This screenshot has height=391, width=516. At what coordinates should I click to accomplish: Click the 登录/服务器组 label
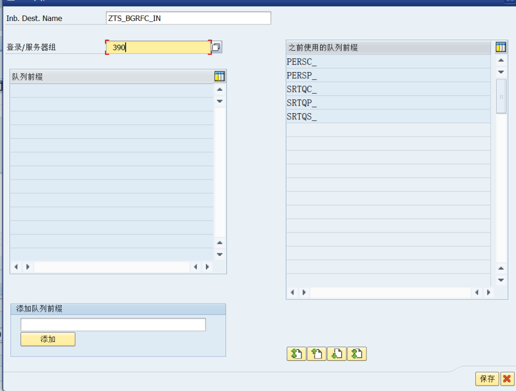click(x=31, y=47)
